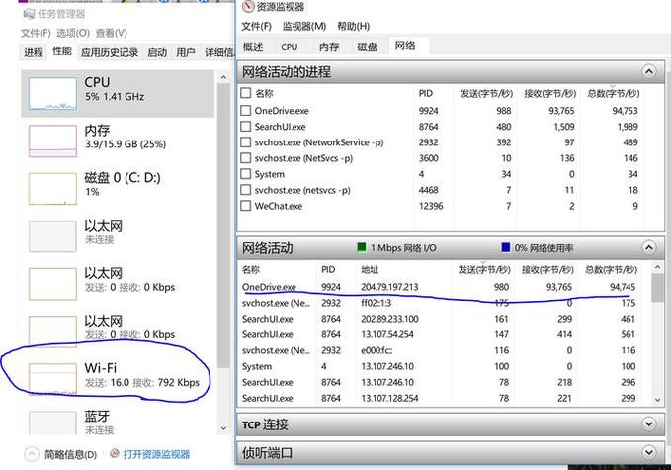Check the System process checkbox
Viewport: 671px width, 470px height.
[x=246, y=174]
